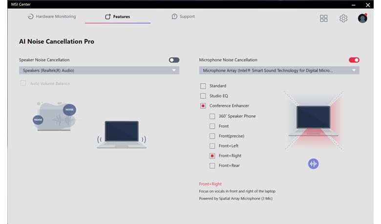The height and width of the screenshot is (224, 381).
Task: Open the Microphone Array device dropdown
Action: pos(279,70)
